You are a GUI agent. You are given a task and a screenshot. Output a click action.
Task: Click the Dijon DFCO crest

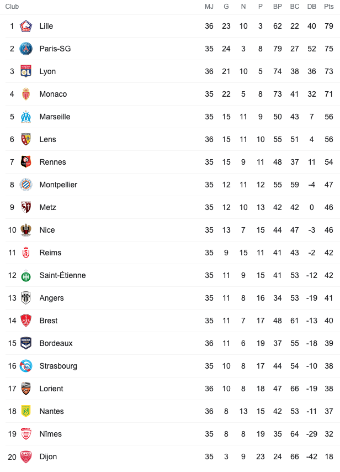(x=26, y=457)
